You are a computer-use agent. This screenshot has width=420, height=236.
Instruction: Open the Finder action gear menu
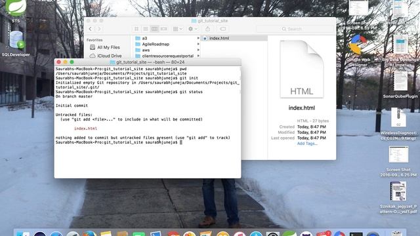tap(192, 29)
